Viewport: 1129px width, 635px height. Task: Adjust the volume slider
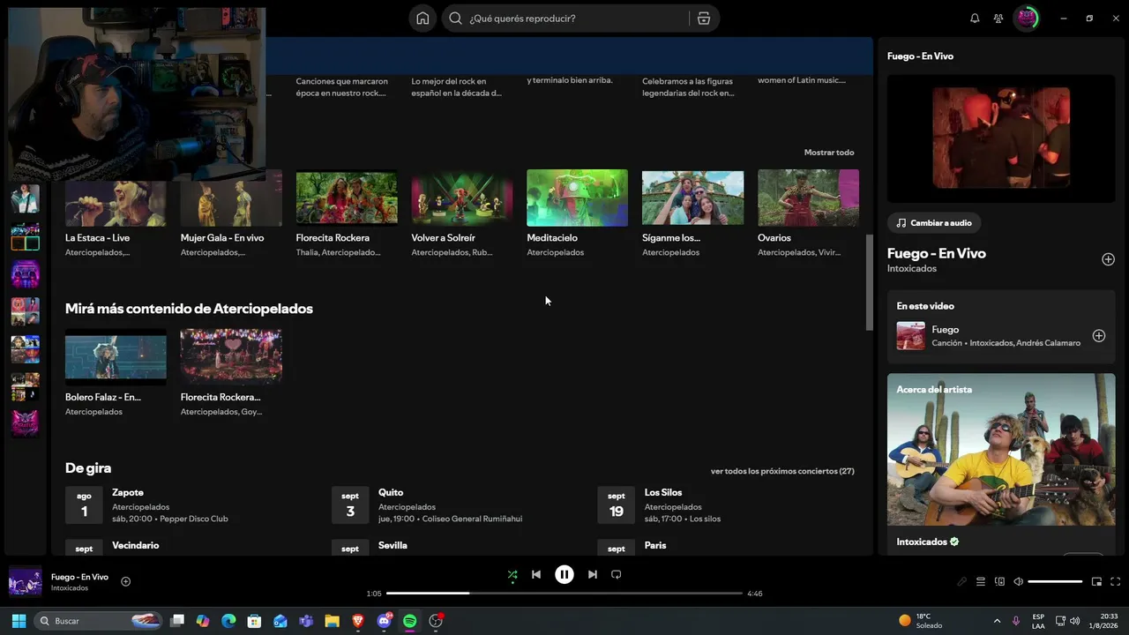1055,582
